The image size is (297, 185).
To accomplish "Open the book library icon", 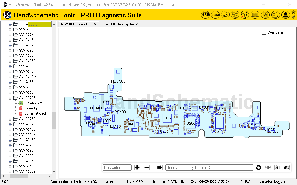I will [255, 15].
